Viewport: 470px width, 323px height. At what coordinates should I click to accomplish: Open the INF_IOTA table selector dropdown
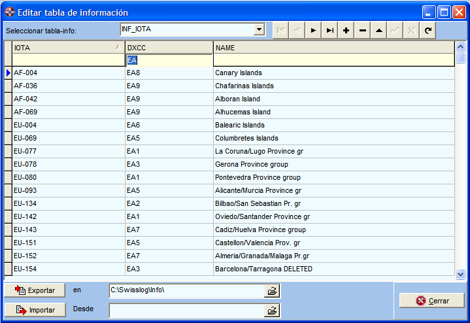[x=259, y=29]
